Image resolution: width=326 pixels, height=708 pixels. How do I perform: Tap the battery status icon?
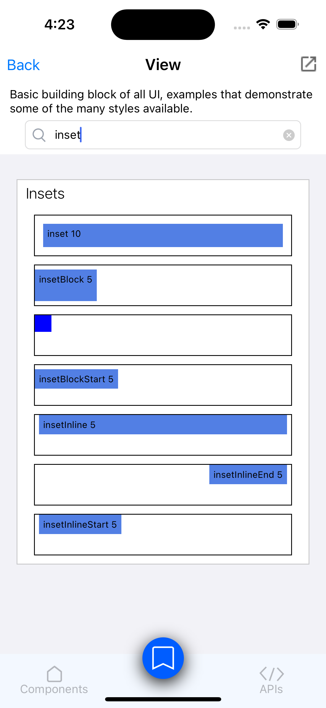click(287, 24)
